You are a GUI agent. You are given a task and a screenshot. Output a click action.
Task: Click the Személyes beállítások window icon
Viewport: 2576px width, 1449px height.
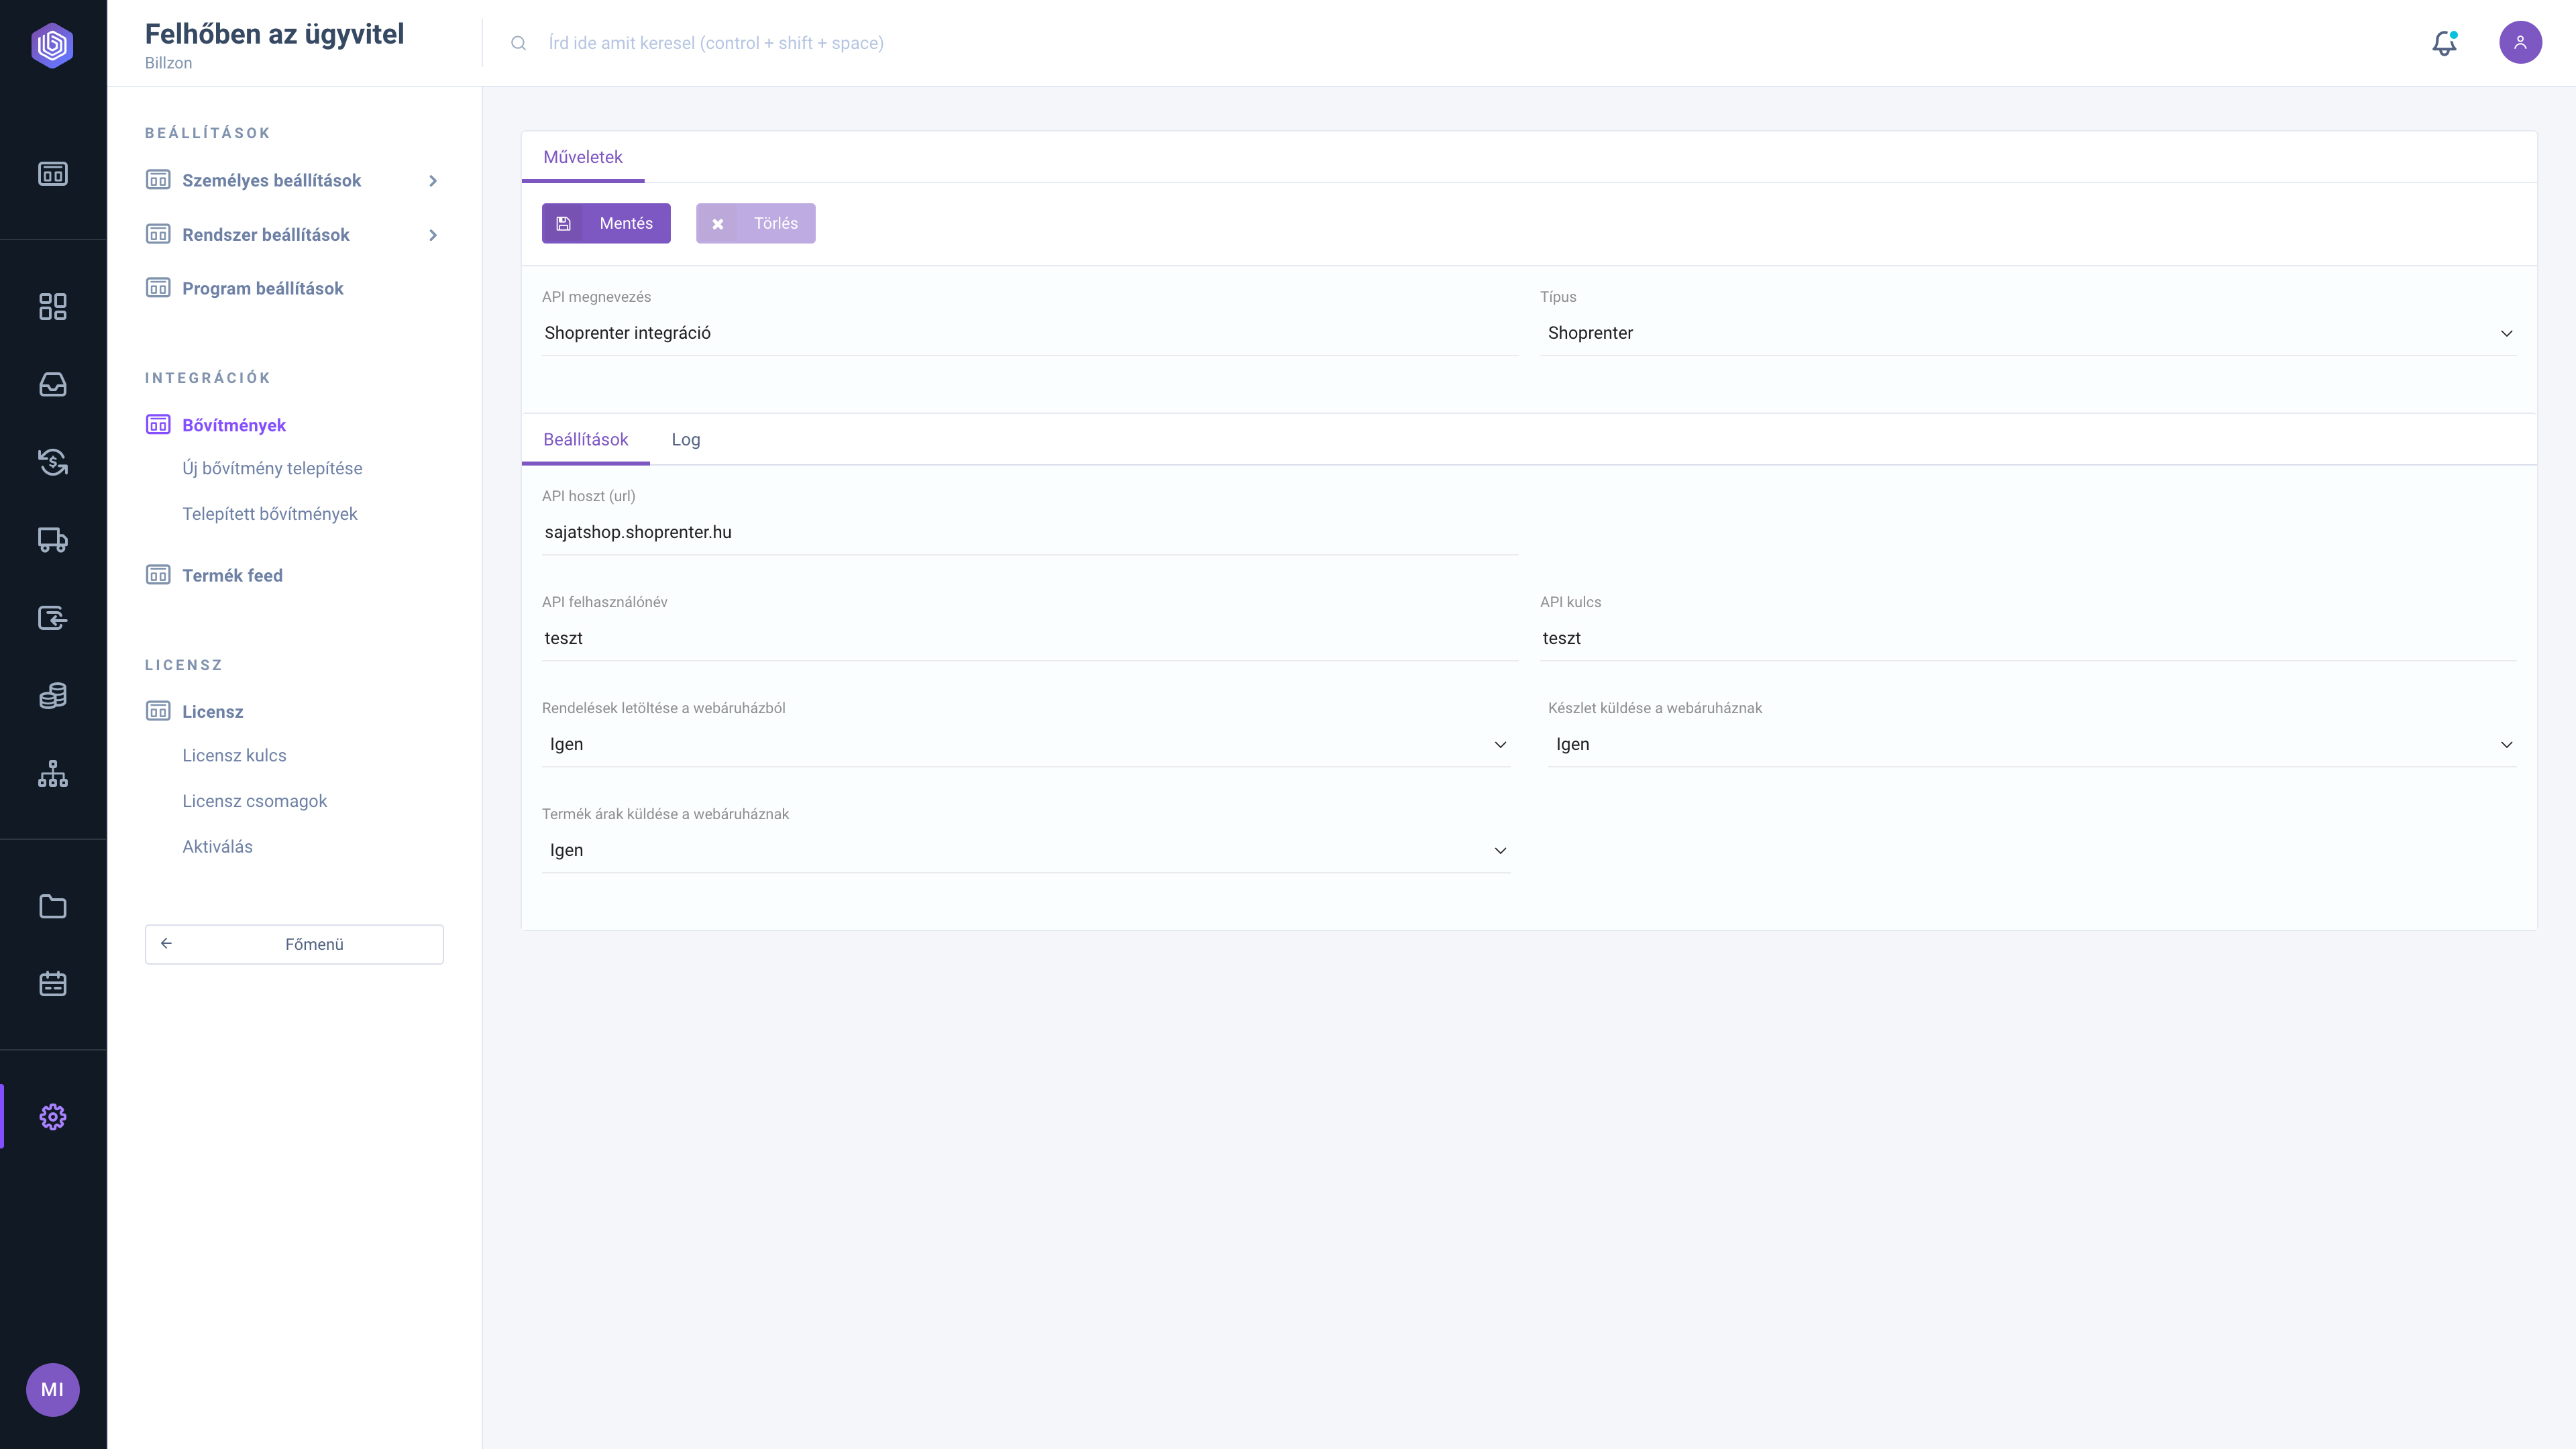158,180
